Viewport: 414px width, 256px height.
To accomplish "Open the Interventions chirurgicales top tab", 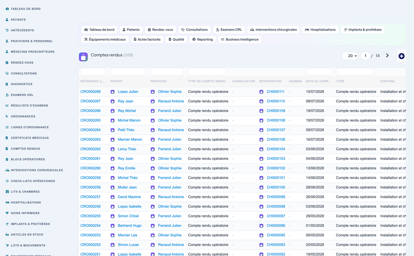I will tap(274, 30).
